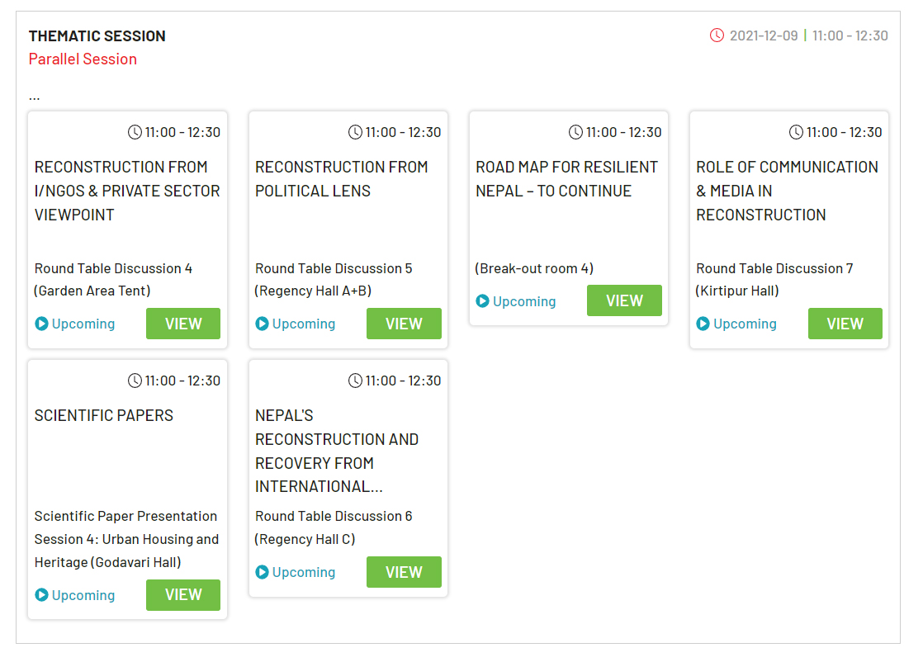Click the Upcoming play icon on the Break-out room 4 card
This screenshot has width=923, height=662.
click(x=483, y=301)
